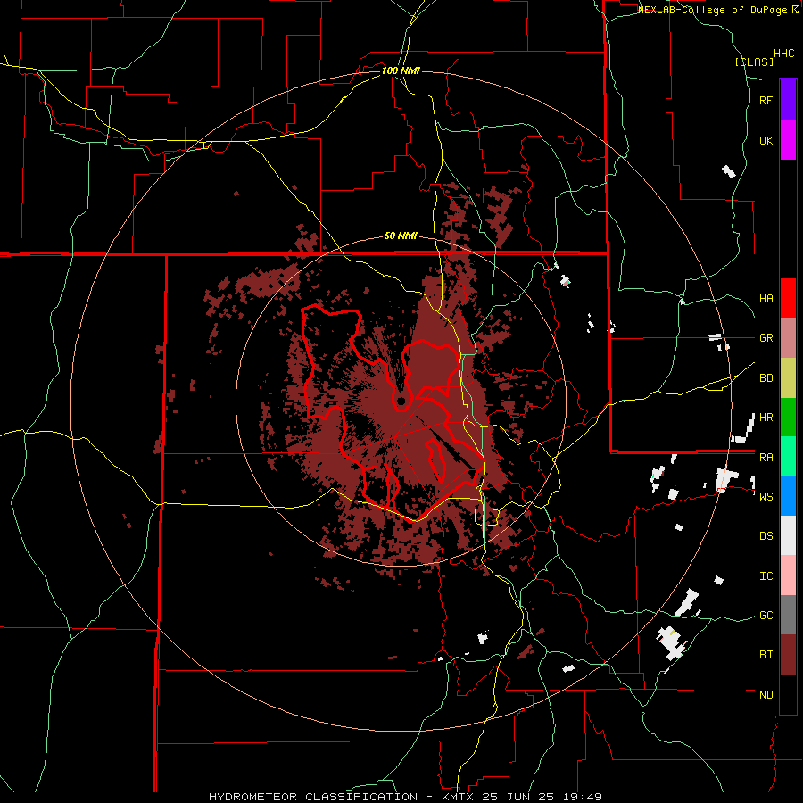Click the DS white legend swatch
The height and width of the screenshot is (803, 803).
click(788, 535)
